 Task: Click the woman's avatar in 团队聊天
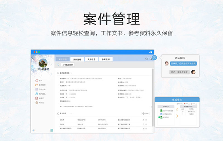(167, 63)
